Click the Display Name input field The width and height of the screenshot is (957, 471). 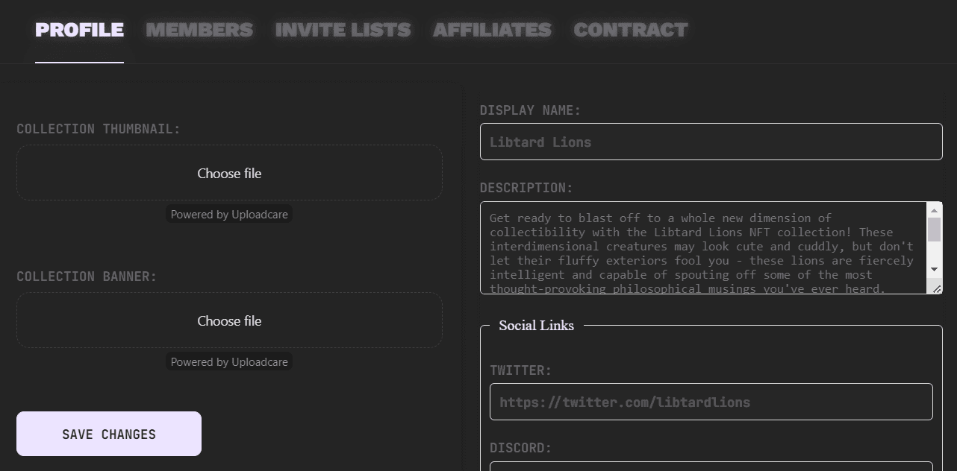pos(711,142)
